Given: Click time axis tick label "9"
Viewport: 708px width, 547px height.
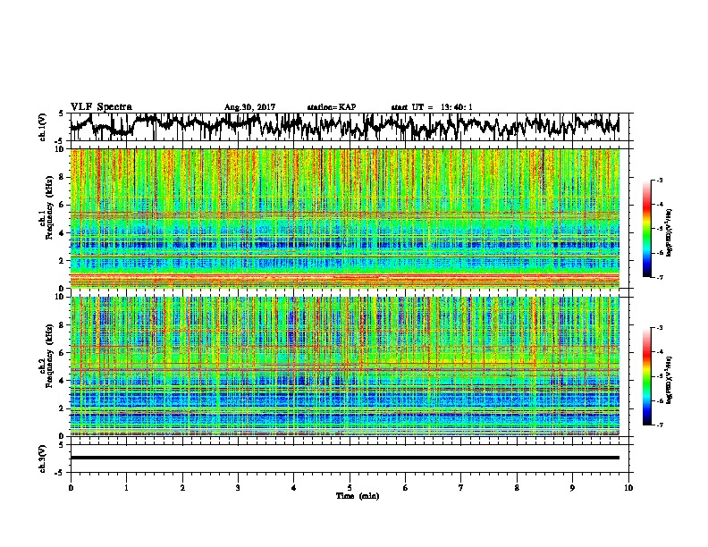Looking at the screenshot, I should 572,488.
